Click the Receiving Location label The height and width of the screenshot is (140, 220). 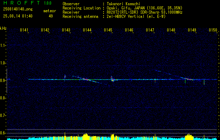81,8
